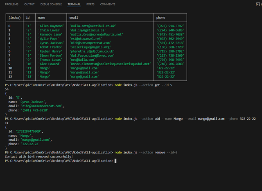
Task: Open the PORTS tab
Action: pos(90,4)
